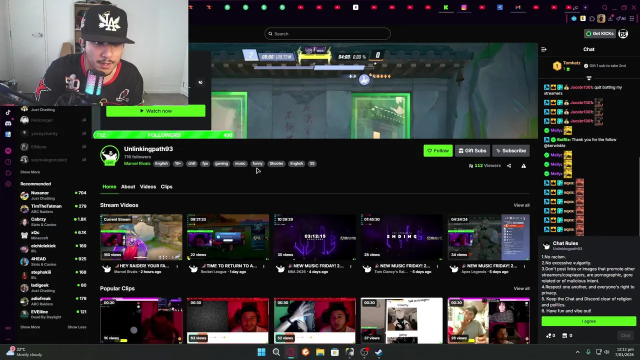Unmute the stream player volume icon
640x360 pixels.
tap(200, 82)
